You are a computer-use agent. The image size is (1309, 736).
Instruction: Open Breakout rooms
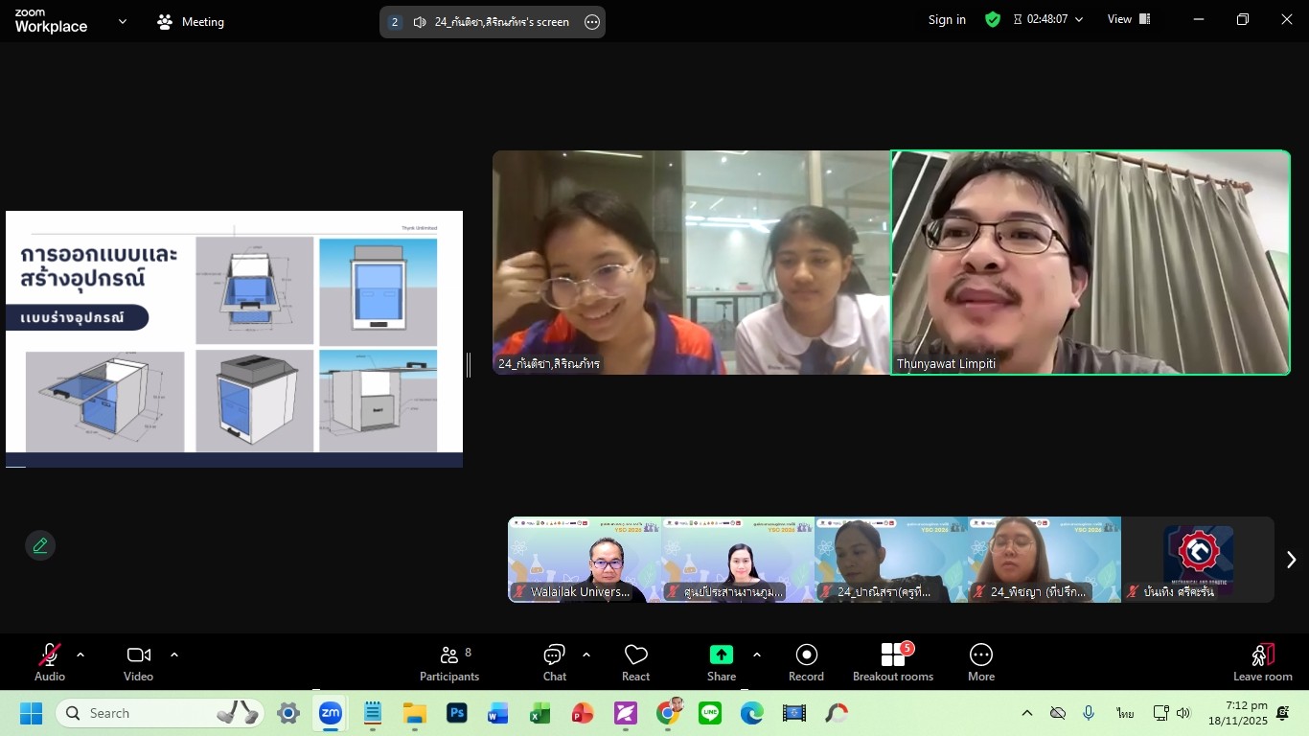[892, 662]
